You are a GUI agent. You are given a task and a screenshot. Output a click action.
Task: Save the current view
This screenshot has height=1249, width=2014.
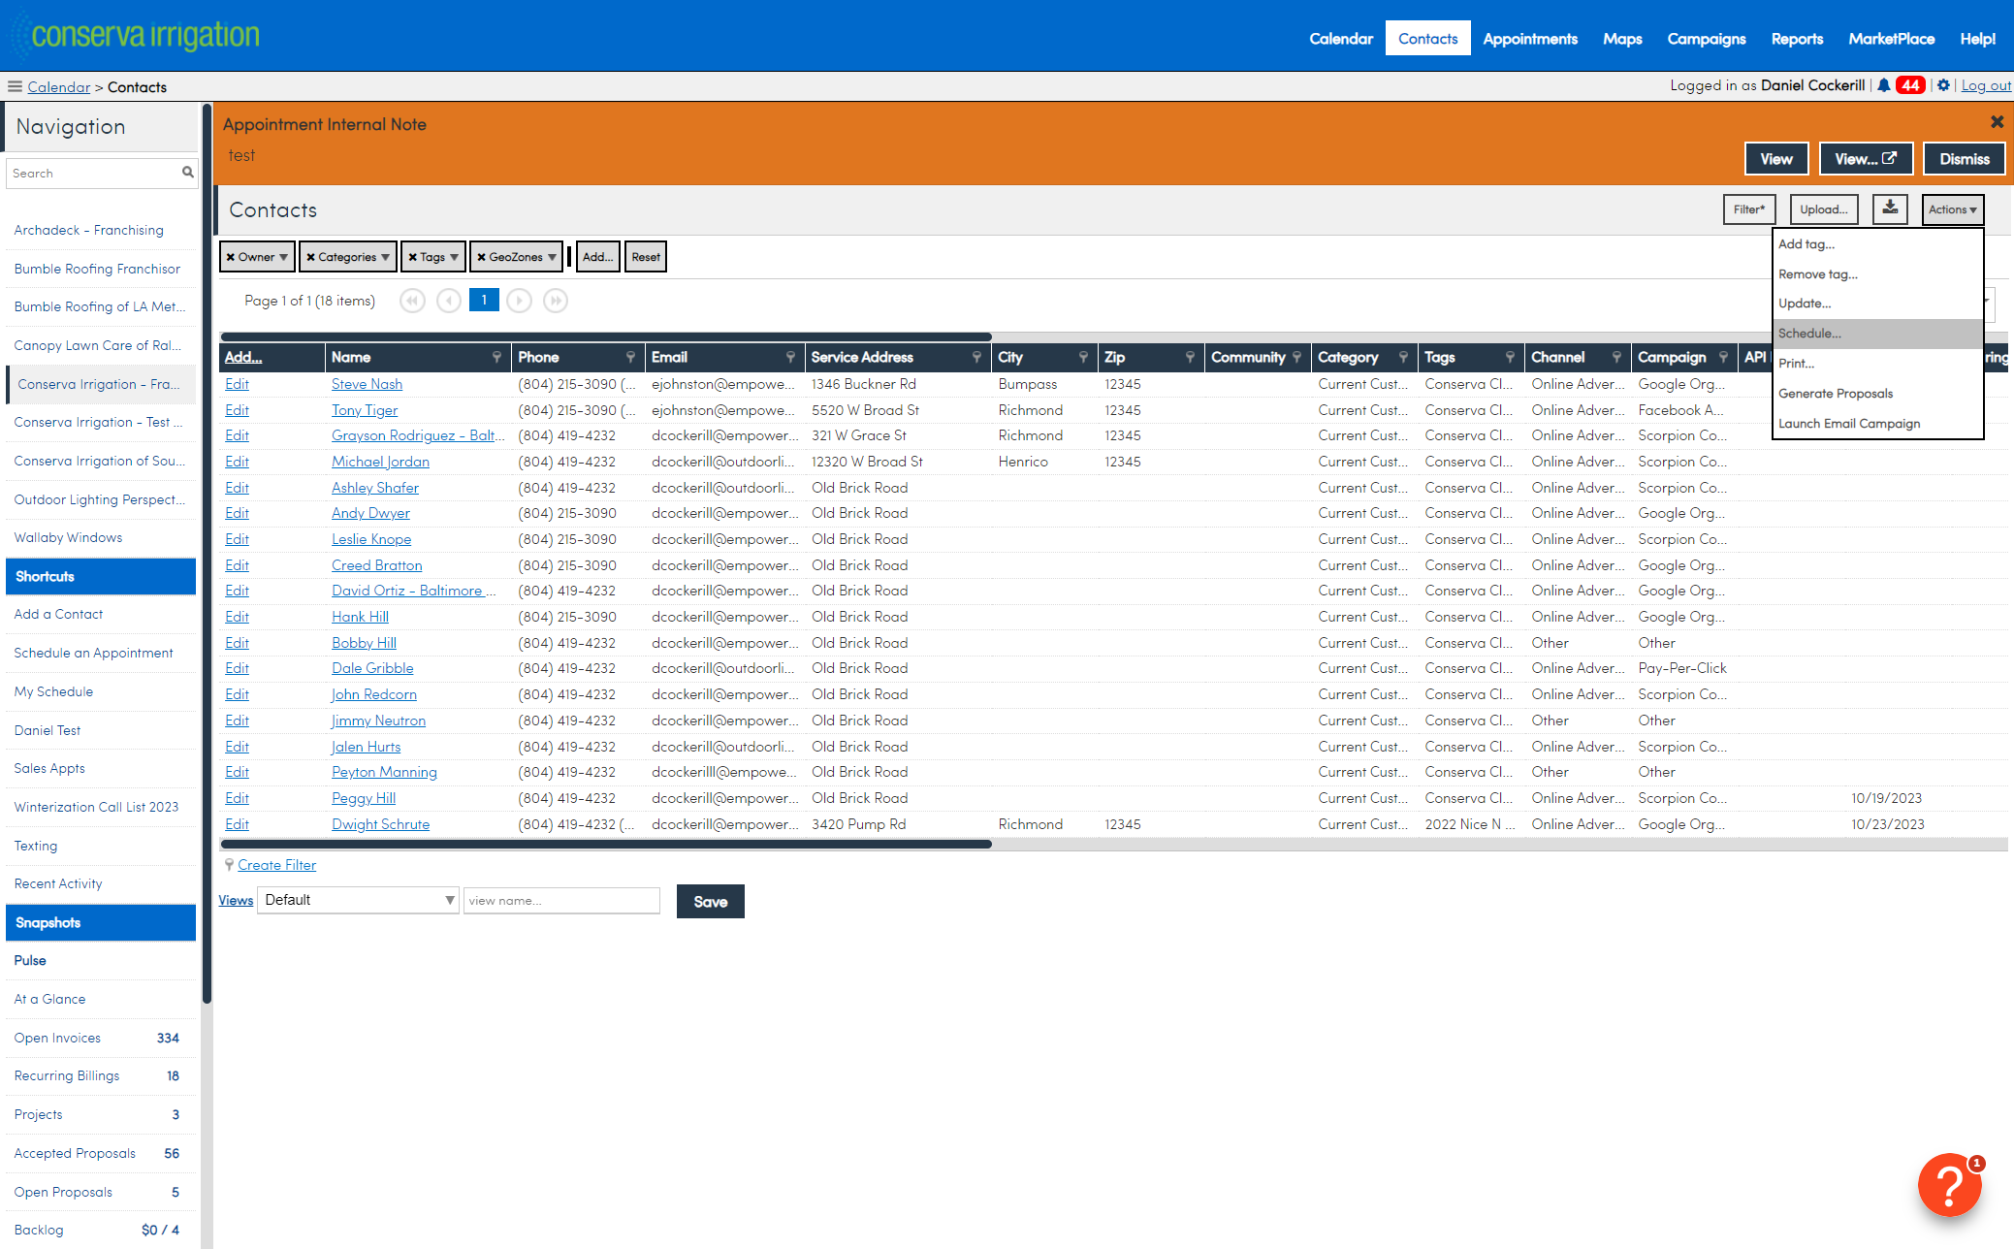711,902
